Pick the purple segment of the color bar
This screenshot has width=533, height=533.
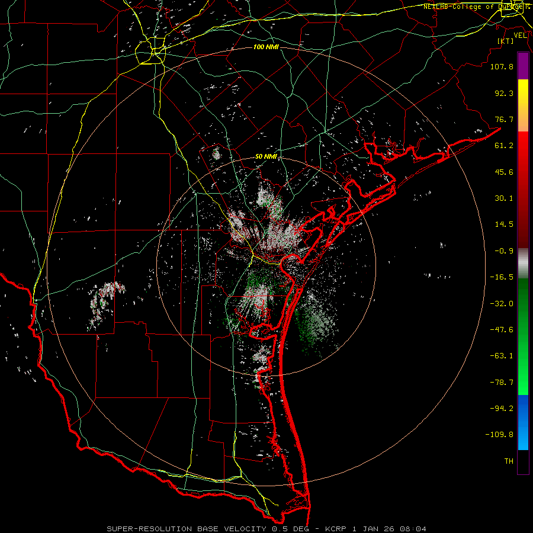coord(523,66)
